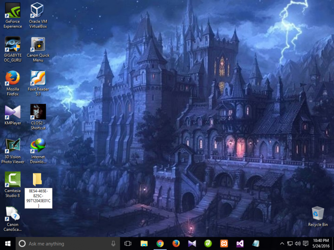The width and height of the screenshot is (334, 250).
Task: Open File Explorer from the taskbar
Action: tap(144, 244)
